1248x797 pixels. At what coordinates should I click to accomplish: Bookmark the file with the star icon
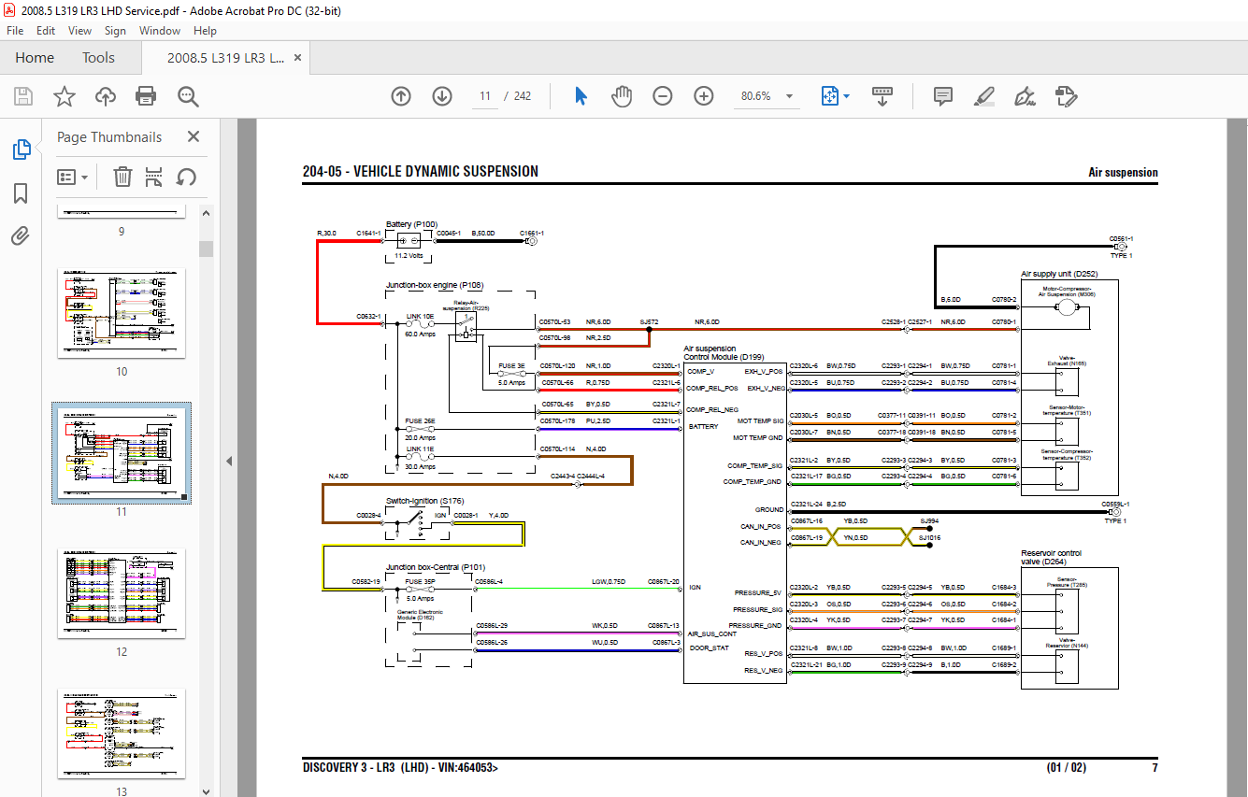(64, 96)
